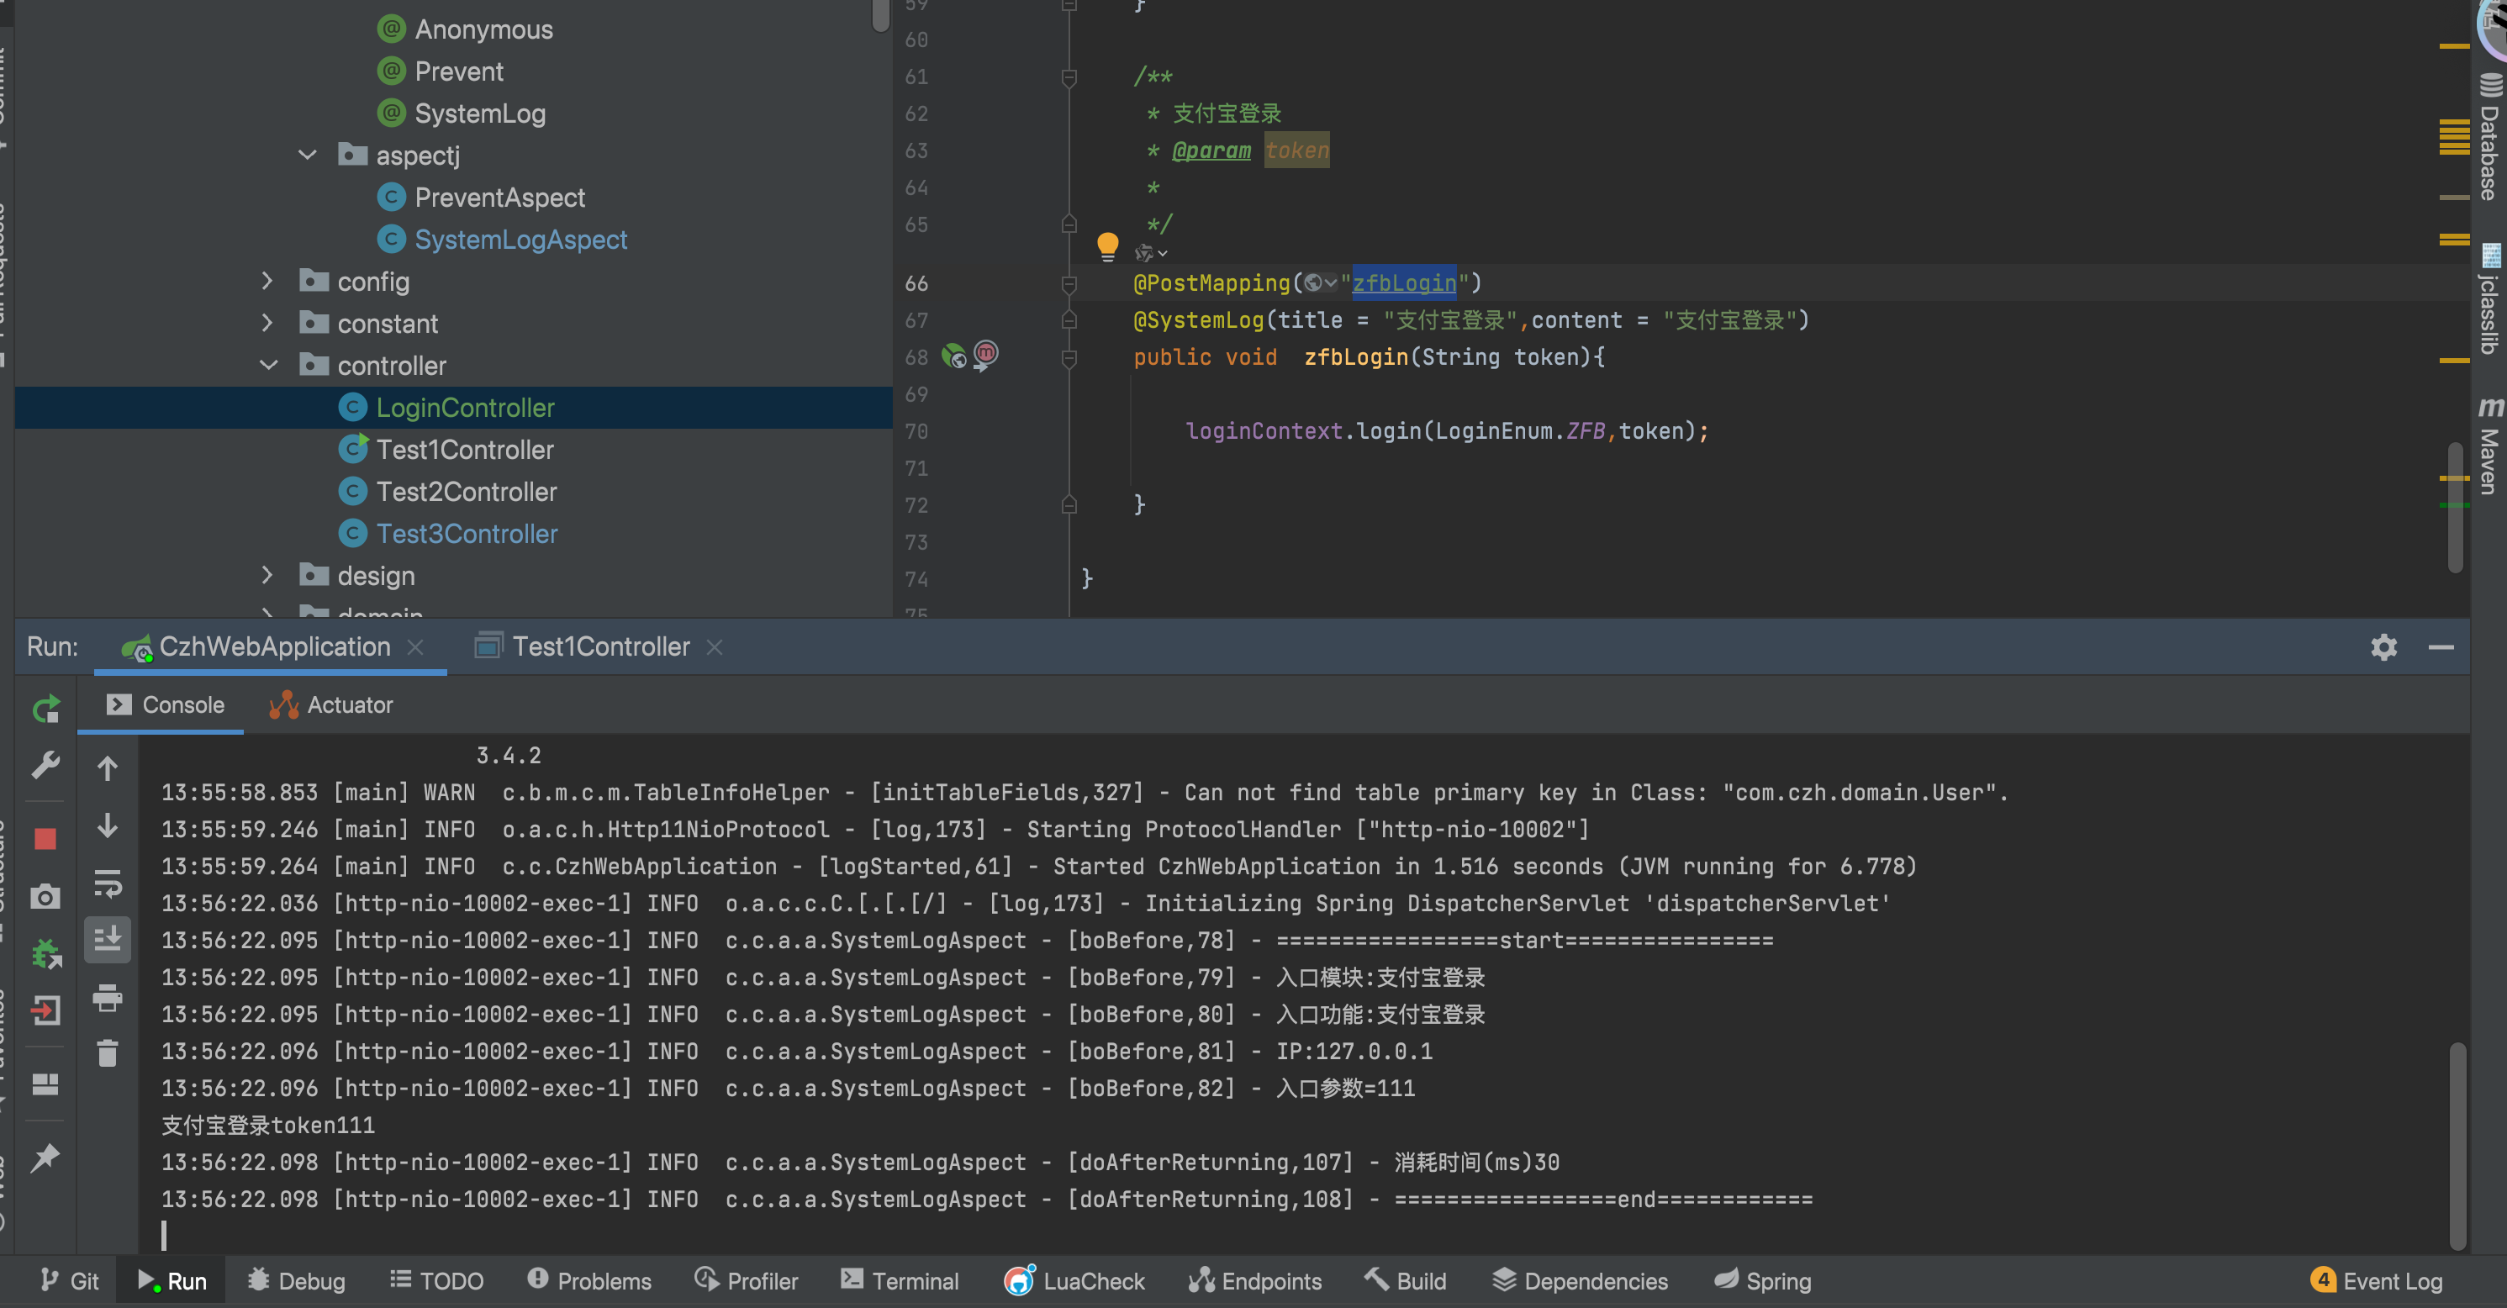Open the jclasslib side panel
Viewport: 2507px width, 1308px height.
[x=2489, y=300]
